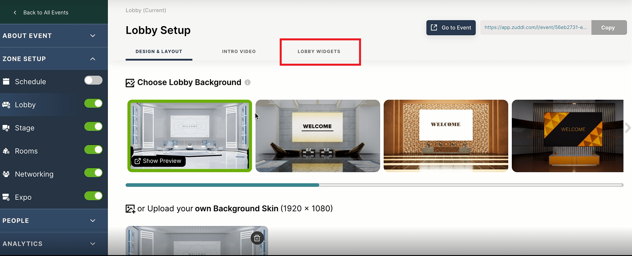Enable the Schedule zone toggle

(93, 80)
